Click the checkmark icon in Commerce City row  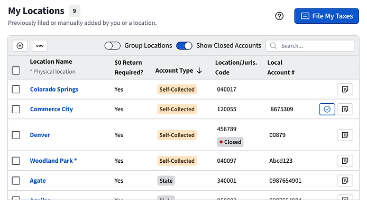(x=327, y=109)
